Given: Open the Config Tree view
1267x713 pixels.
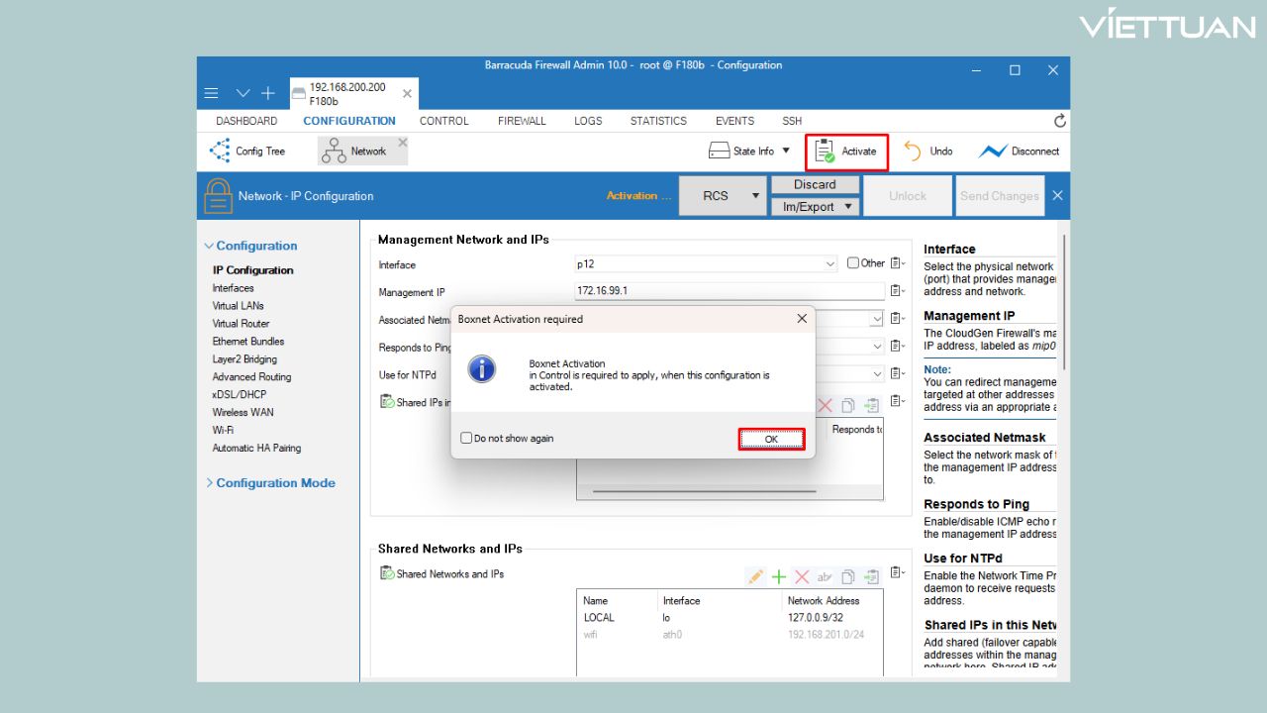Looking at the screenshot, I should point(247,152).
